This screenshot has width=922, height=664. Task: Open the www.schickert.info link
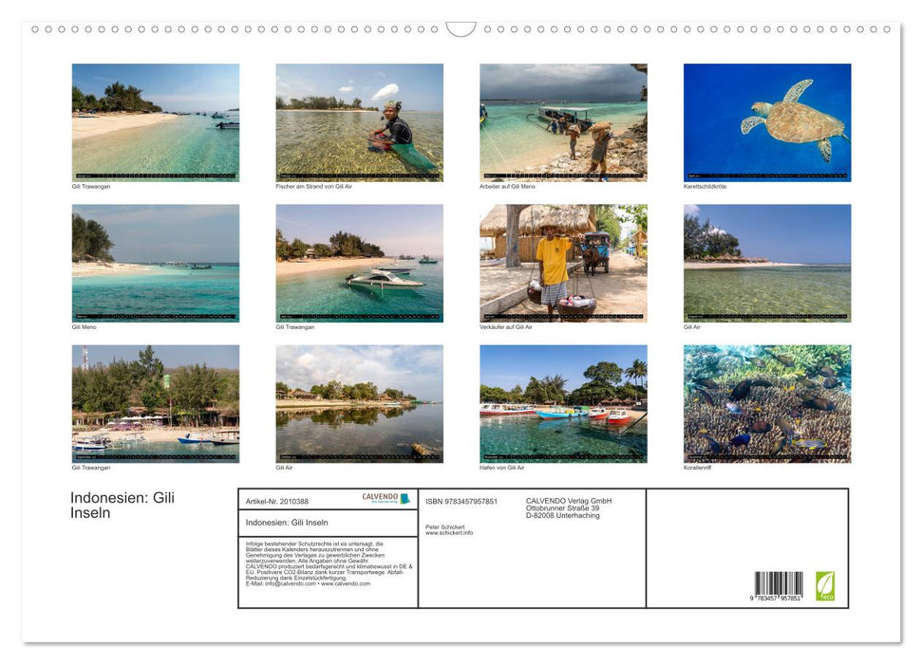pyautogui.click(x=449, y=532)
